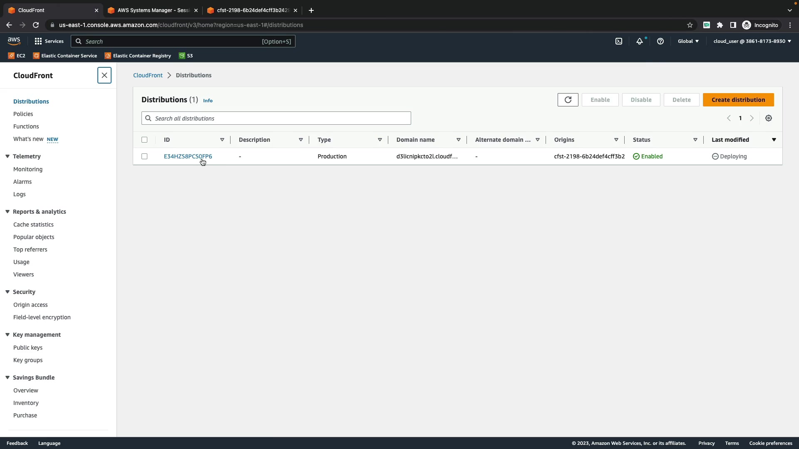Open the AWS CloudShell icon
Screen dimensions: 799x449
[x=618, y=41]
